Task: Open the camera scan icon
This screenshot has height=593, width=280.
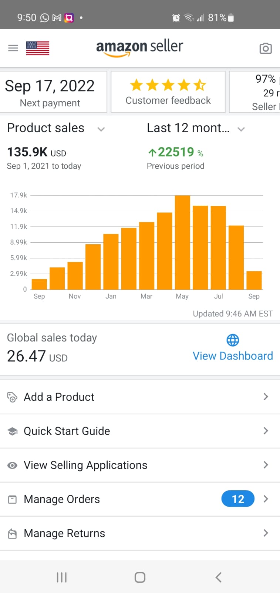Action: point(265,48)
